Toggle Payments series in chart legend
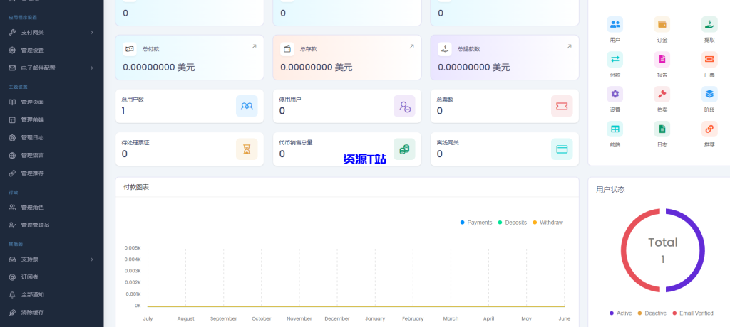The height and width of the screenshot is (327, 730). pyautogui.click(x=475, y=223)
